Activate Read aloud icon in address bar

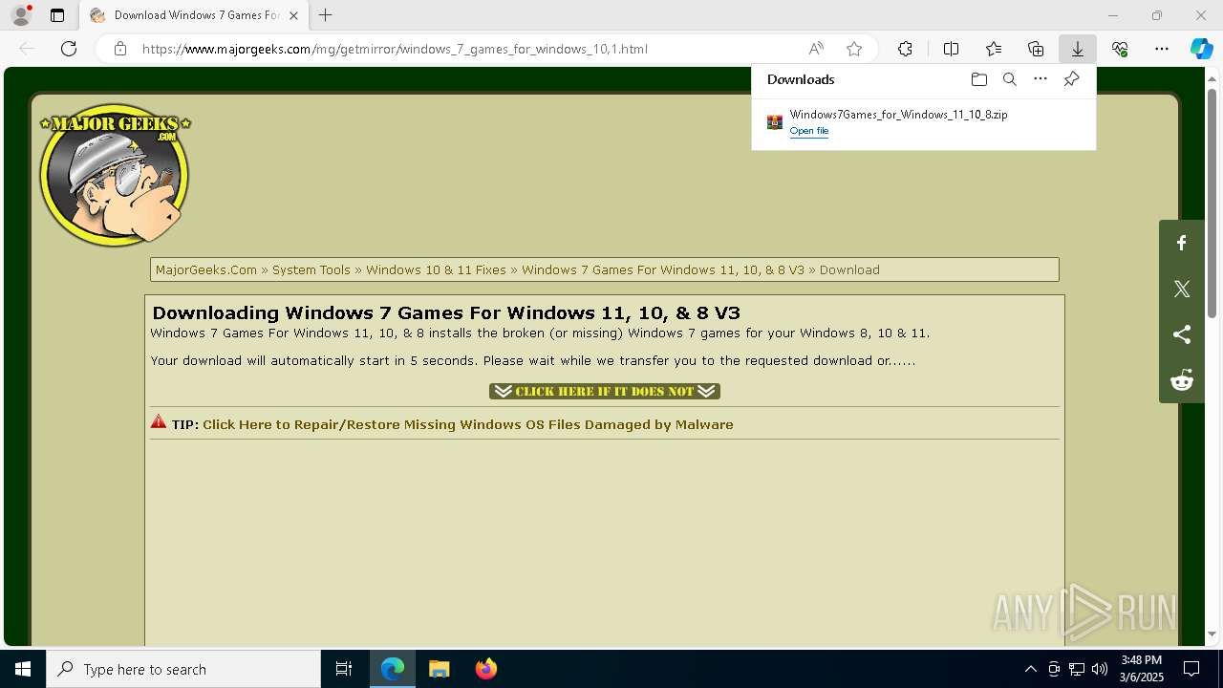(816, 49)
